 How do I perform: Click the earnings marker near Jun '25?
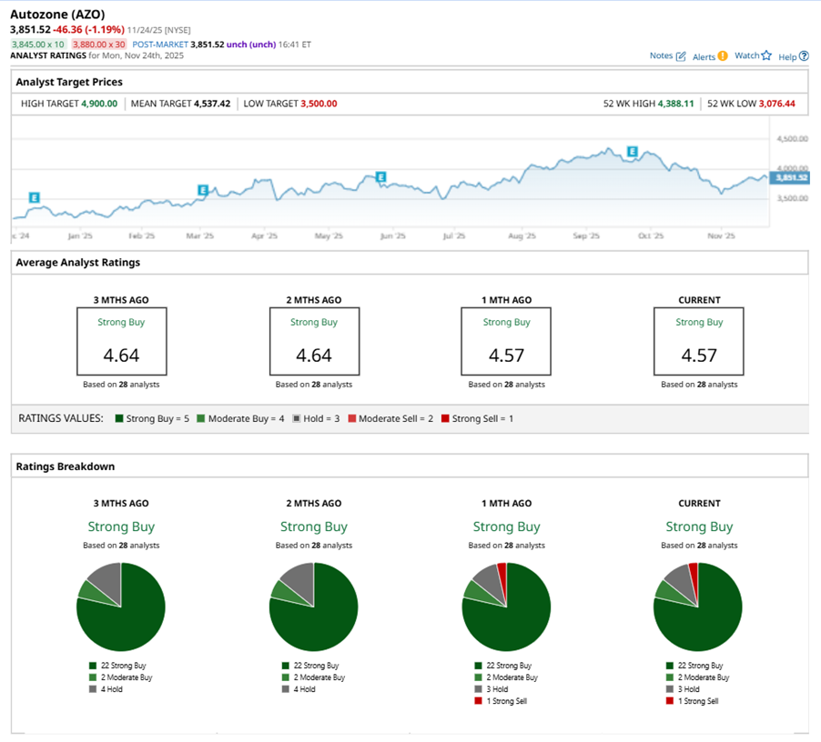[x=380, y=177]
